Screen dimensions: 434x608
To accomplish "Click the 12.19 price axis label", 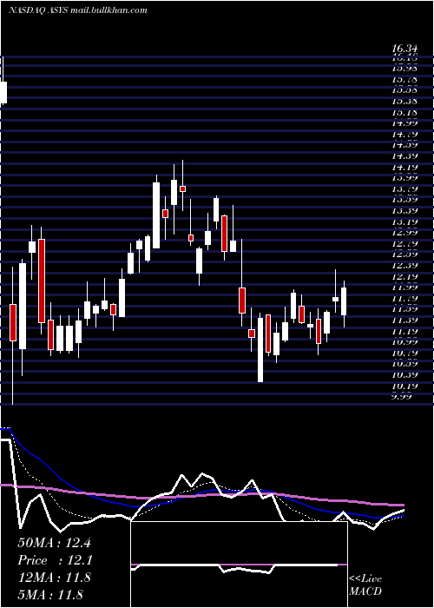I will point(404,277).
